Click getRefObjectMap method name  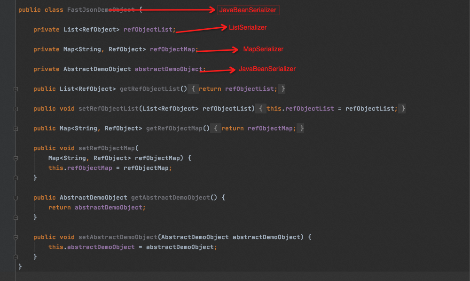(x=174, y=128)
